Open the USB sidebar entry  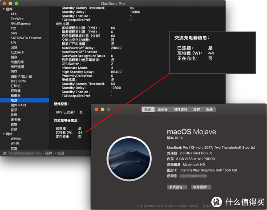coord(14,48)
